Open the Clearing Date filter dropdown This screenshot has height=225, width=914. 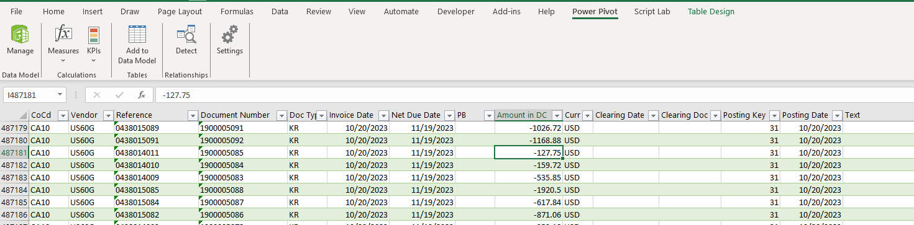(x=652, y=115)
